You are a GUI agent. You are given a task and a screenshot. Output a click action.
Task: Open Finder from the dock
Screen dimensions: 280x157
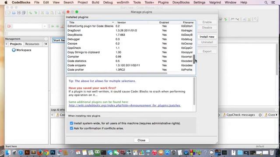coord(8,153)
